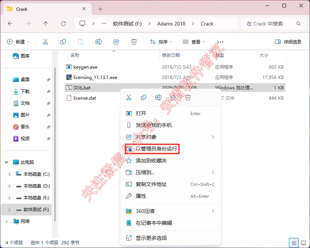310x248 pixels.
Task: Click the context menu Delete icon
Action: tap(188, 97)
